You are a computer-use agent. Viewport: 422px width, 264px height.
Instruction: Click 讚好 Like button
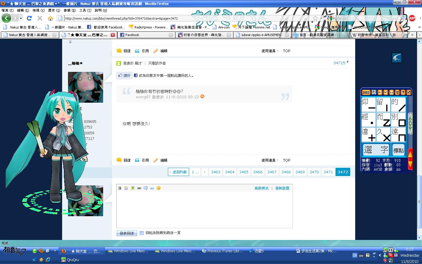coord(125,75)
